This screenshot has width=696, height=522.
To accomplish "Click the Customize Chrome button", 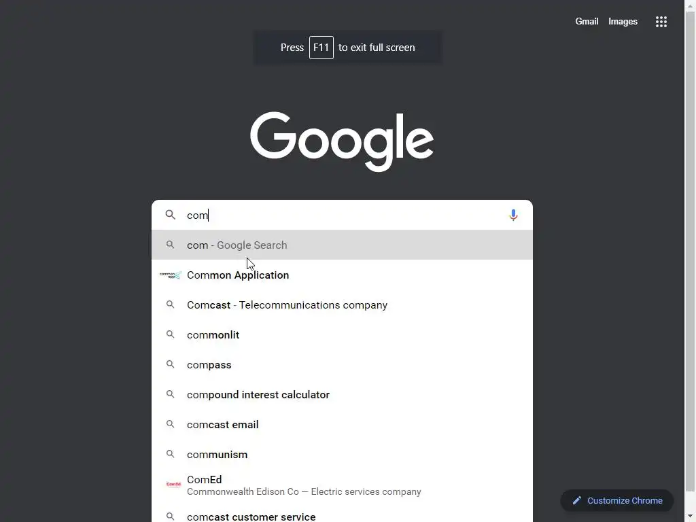I will pos(617,501).
